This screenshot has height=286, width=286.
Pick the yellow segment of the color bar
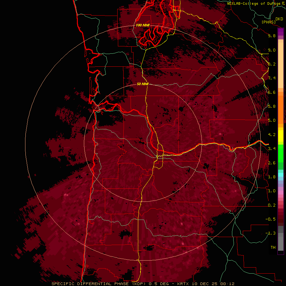point(281,136)
